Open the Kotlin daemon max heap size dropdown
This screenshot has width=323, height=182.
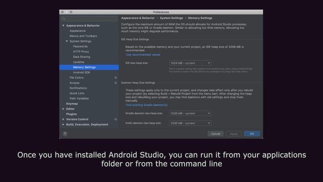click(x=190, y=123)
